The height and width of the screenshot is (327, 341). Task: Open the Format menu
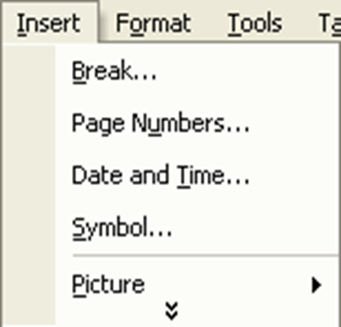pos(153,23)
